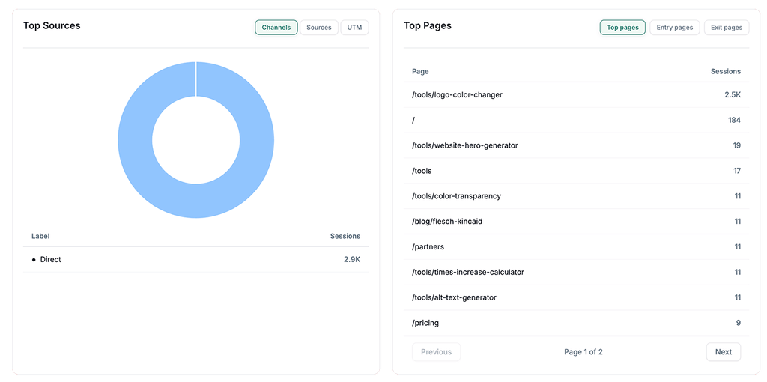Click the disabled Previous button

(x=437, y=352)
